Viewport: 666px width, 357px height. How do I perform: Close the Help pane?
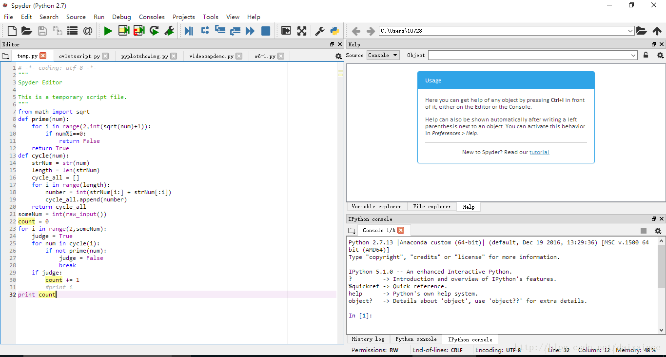click(x=662, y=44)
